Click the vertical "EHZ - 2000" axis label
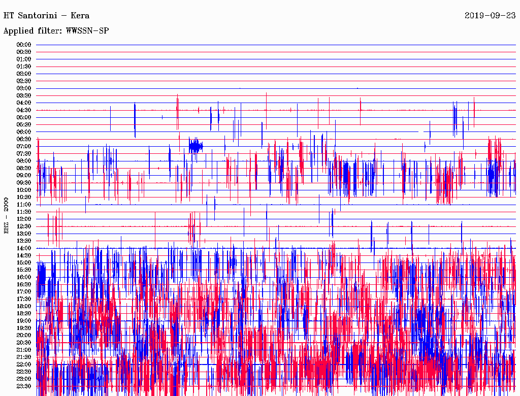 point(7,215)
